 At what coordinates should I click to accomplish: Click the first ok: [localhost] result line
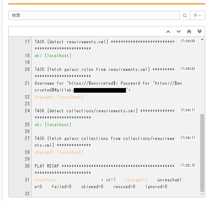coord(53,56)
